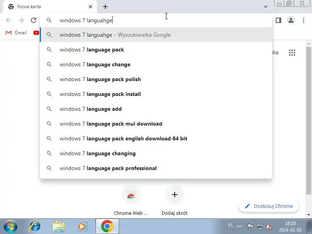Click the page scrollbar down arrow

[x=308, y=215]
